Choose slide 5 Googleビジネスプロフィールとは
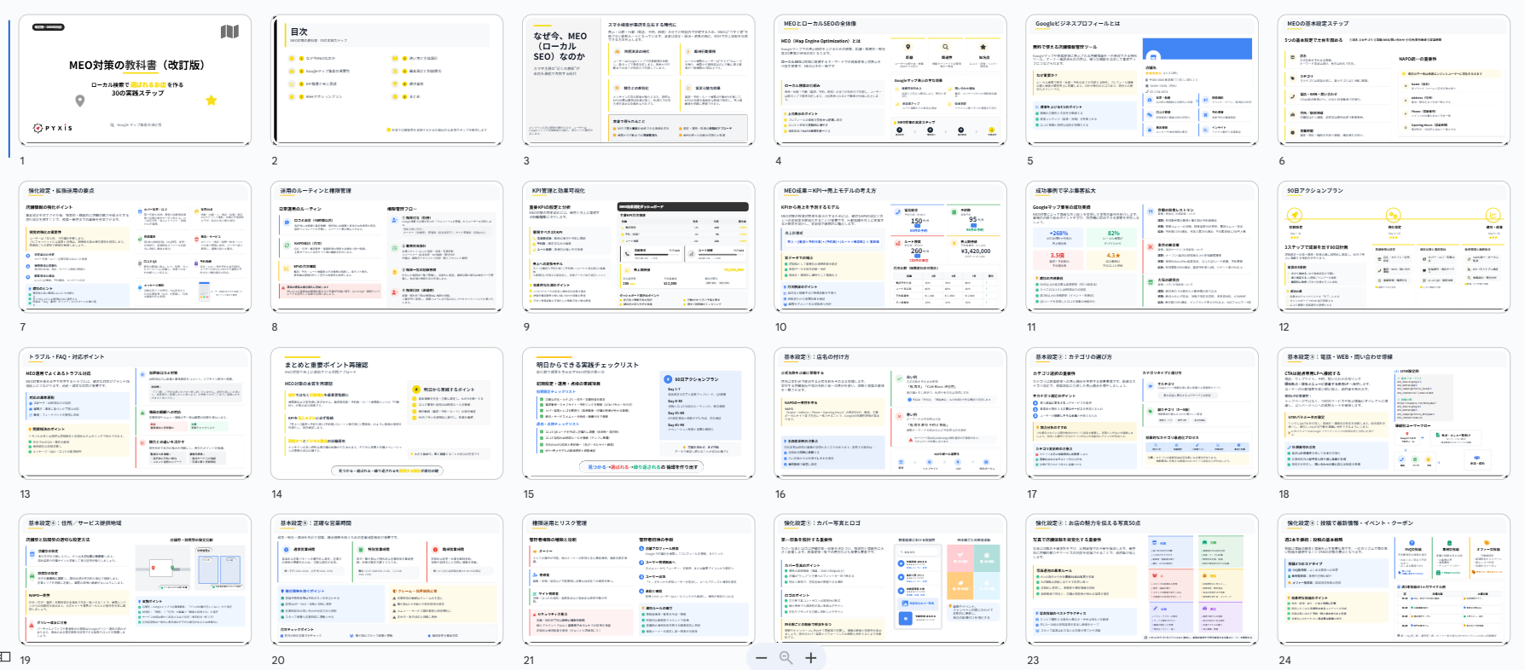The width and height of the screenshot is (1525, 670). tap(1141, 80)
